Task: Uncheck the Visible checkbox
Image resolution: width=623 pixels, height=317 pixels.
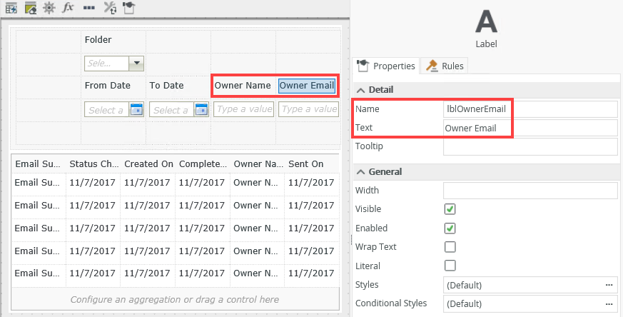Action: click(450, 209)
